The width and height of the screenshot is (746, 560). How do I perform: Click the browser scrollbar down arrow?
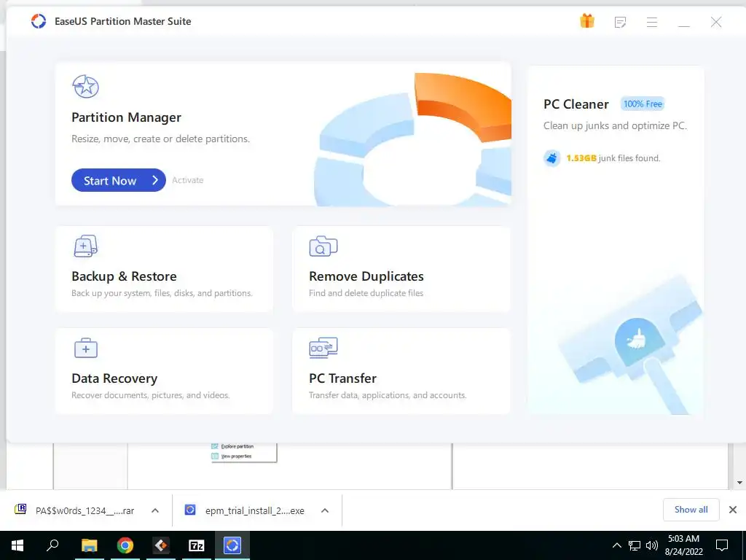click(739, 483)
